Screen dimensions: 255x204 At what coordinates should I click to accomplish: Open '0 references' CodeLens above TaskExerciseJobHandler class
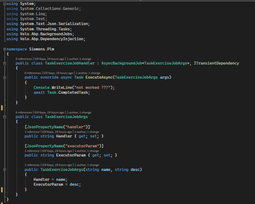24,58
